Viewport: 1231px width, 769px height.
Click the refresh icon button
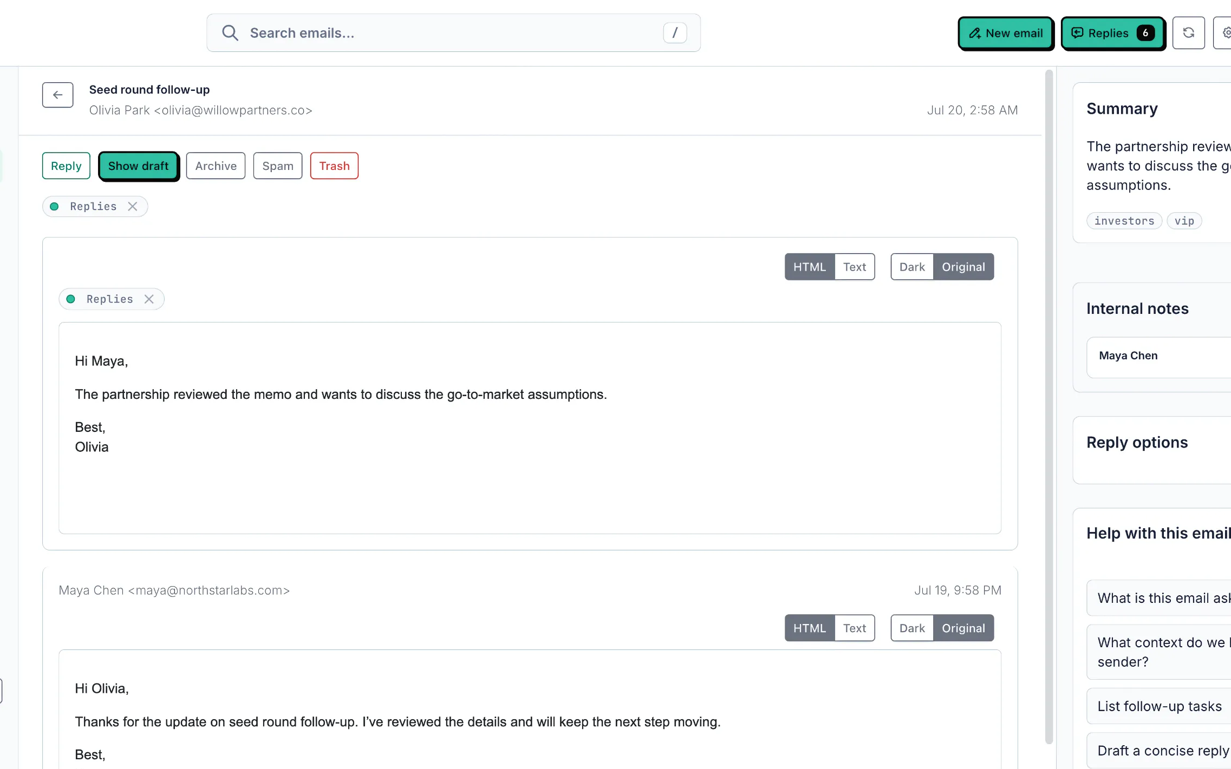coord(1188,33)
